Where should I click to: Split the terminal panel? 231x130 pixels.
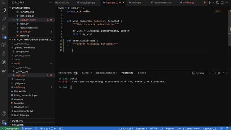[214, 73]
